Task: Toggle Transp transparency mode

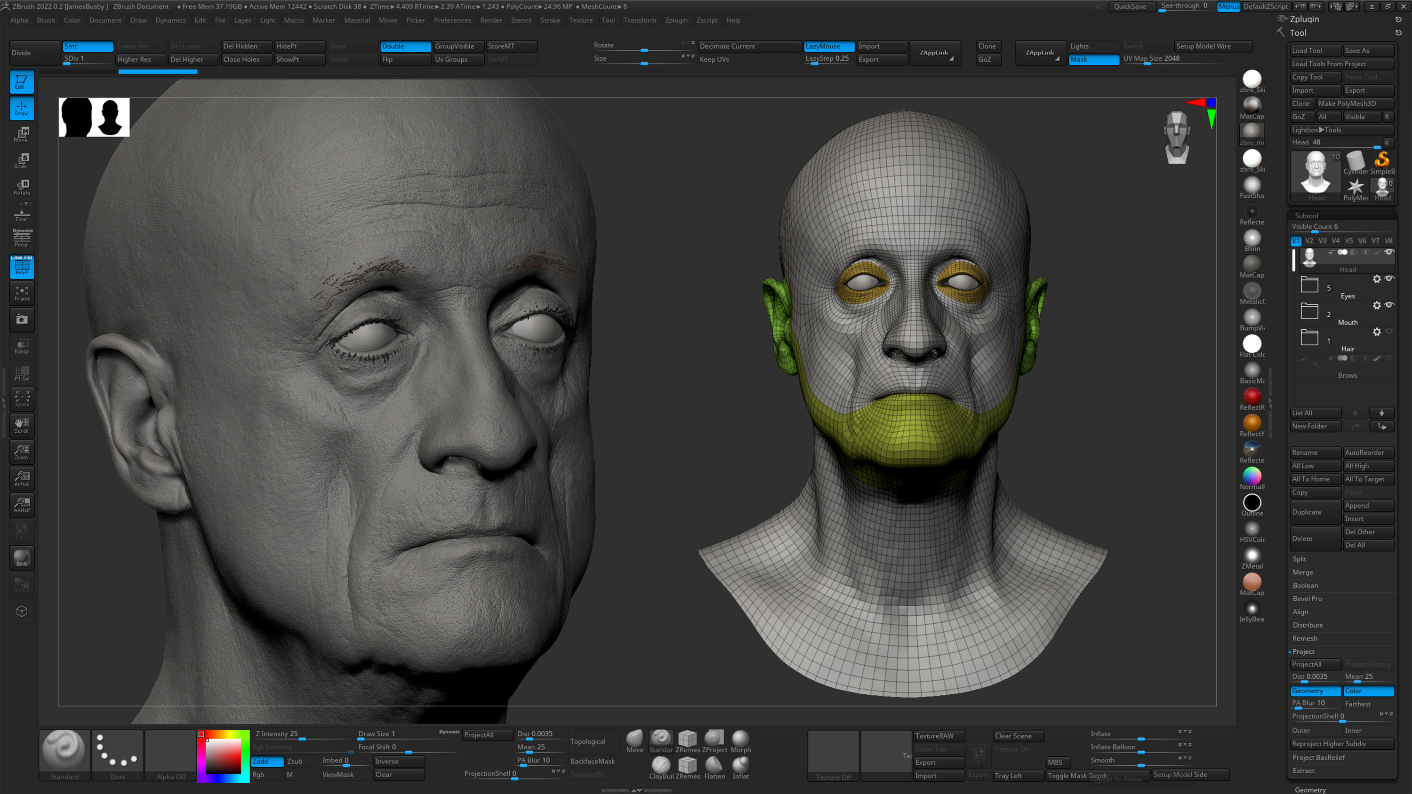Action: click(x=22, y=346)
